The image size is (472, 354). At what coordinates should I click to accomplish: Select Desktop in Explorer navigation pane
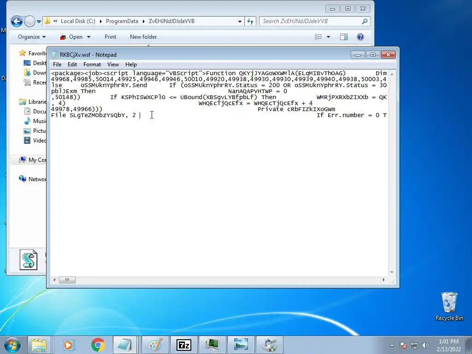(35, 63)
